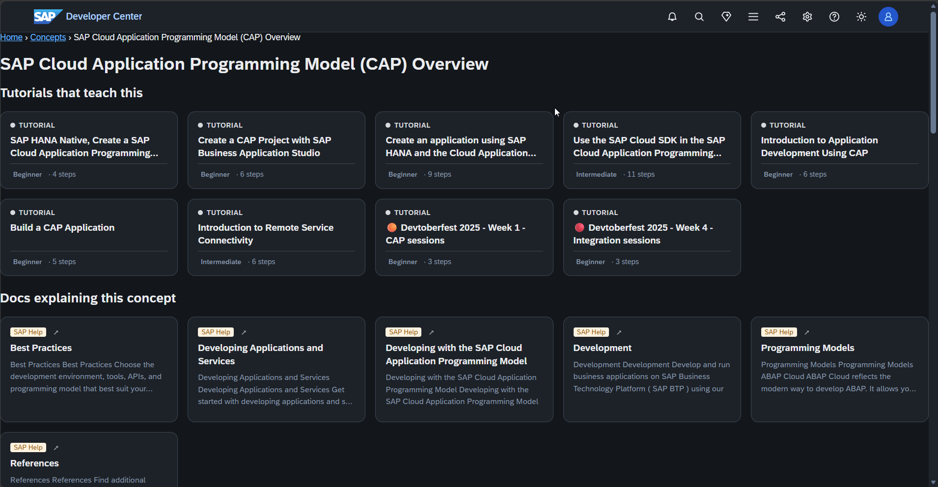Open Developing Applications and Services doc title
Image resolution: width=938 pixels, height=487 pixels.
point(261,354)
